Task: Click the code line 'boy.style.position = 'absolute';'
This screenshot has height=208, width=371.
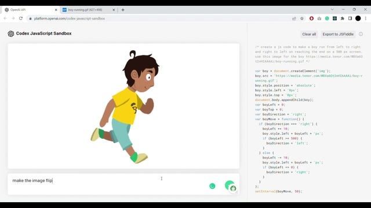Action: pyautogui.click(x=285, y=86)
